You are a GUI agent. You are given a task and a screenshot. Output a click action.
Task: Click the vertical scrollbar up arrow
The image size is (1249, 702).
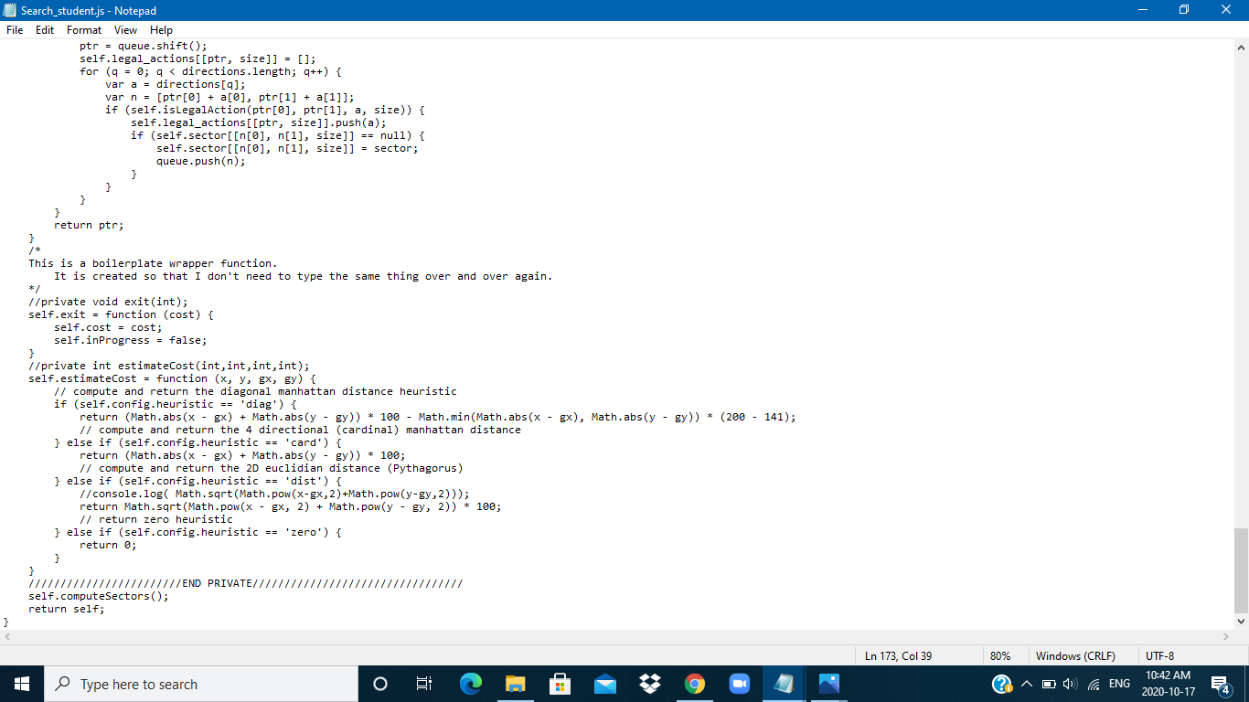1241,47
